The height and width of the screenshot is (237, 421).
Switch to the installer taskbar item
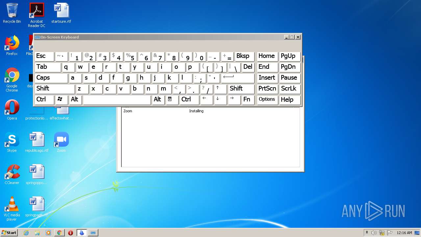[82, 233]
